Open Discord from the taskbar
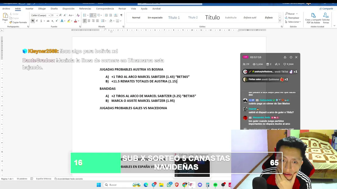The image size is (337, 189). (200, 185)
